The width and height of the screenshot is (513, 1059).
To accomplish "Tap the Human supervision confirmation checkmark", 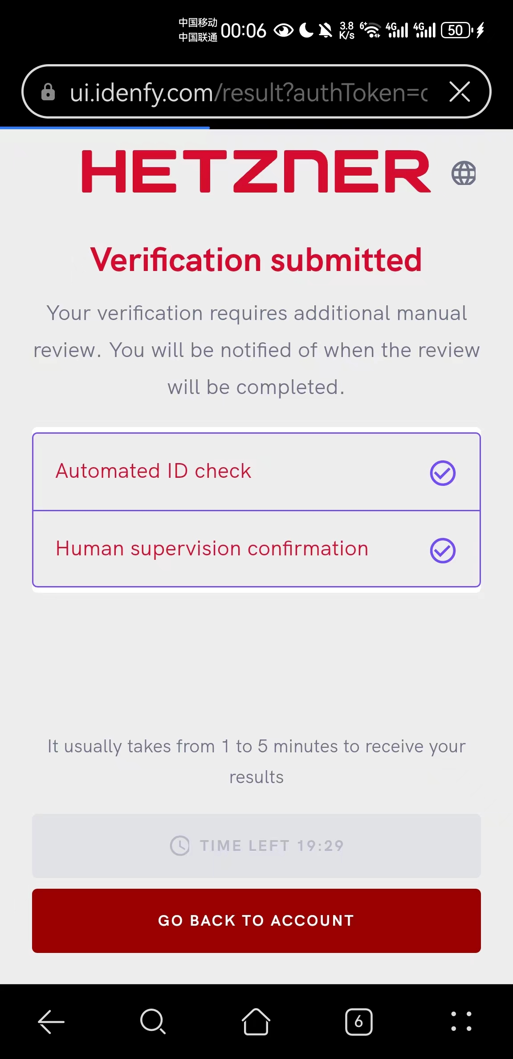I will point(443,550).
